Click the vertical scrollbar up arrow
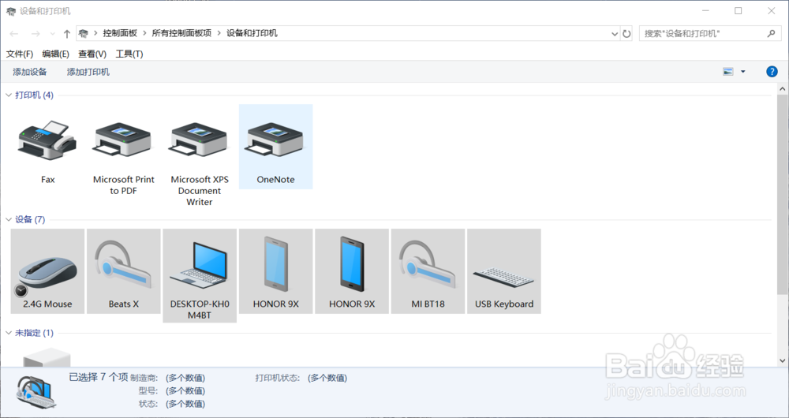 coord(783,89)
